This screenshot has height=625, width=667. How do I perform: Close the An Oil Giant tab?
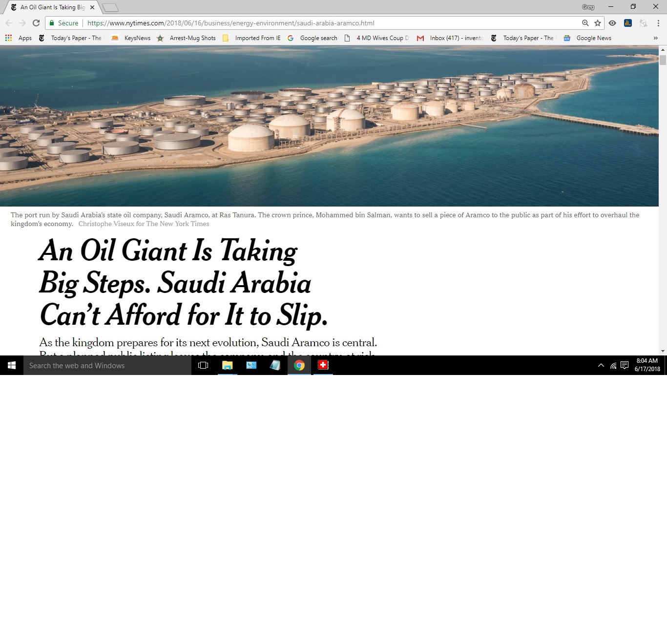tap(92, 7)
